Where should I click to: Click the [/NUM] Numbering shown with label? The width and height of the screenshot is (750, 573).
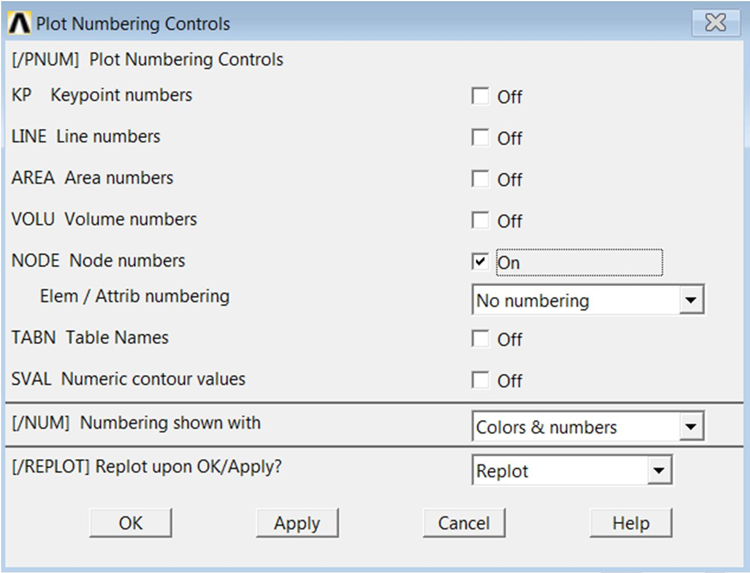point(136,422)
